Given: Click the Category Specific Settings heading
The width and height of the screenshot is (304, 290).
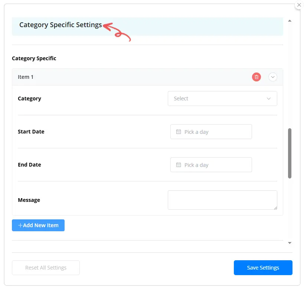Looking at the screenshot, I should click(60, 25).
